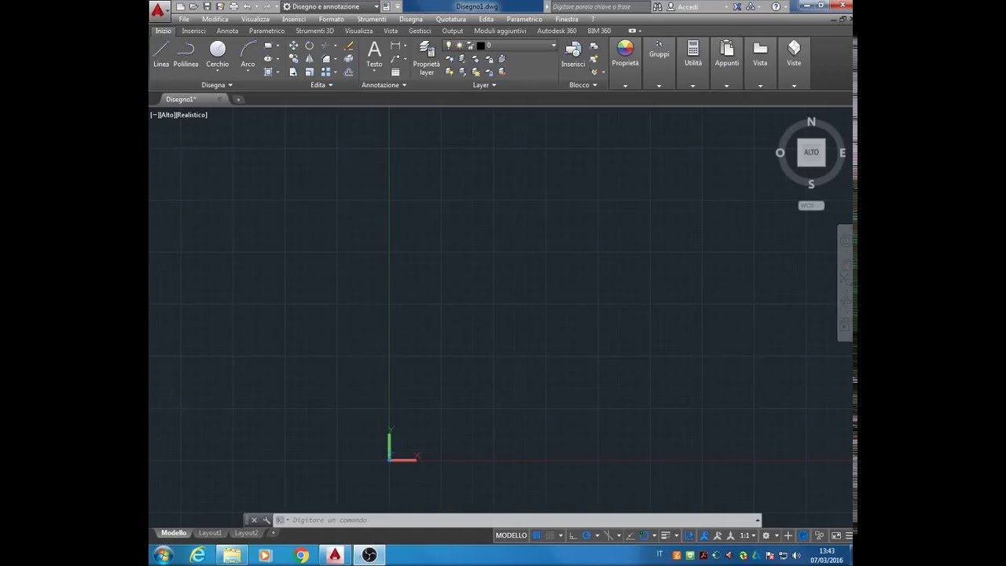The height and width of the screenshot is (566, 1006).
Task: Select the Linea drawing tool
Action: click(161, 53)
